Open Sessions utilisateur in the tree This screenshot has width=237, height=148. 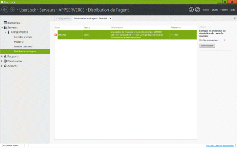(x=23, y=47)
